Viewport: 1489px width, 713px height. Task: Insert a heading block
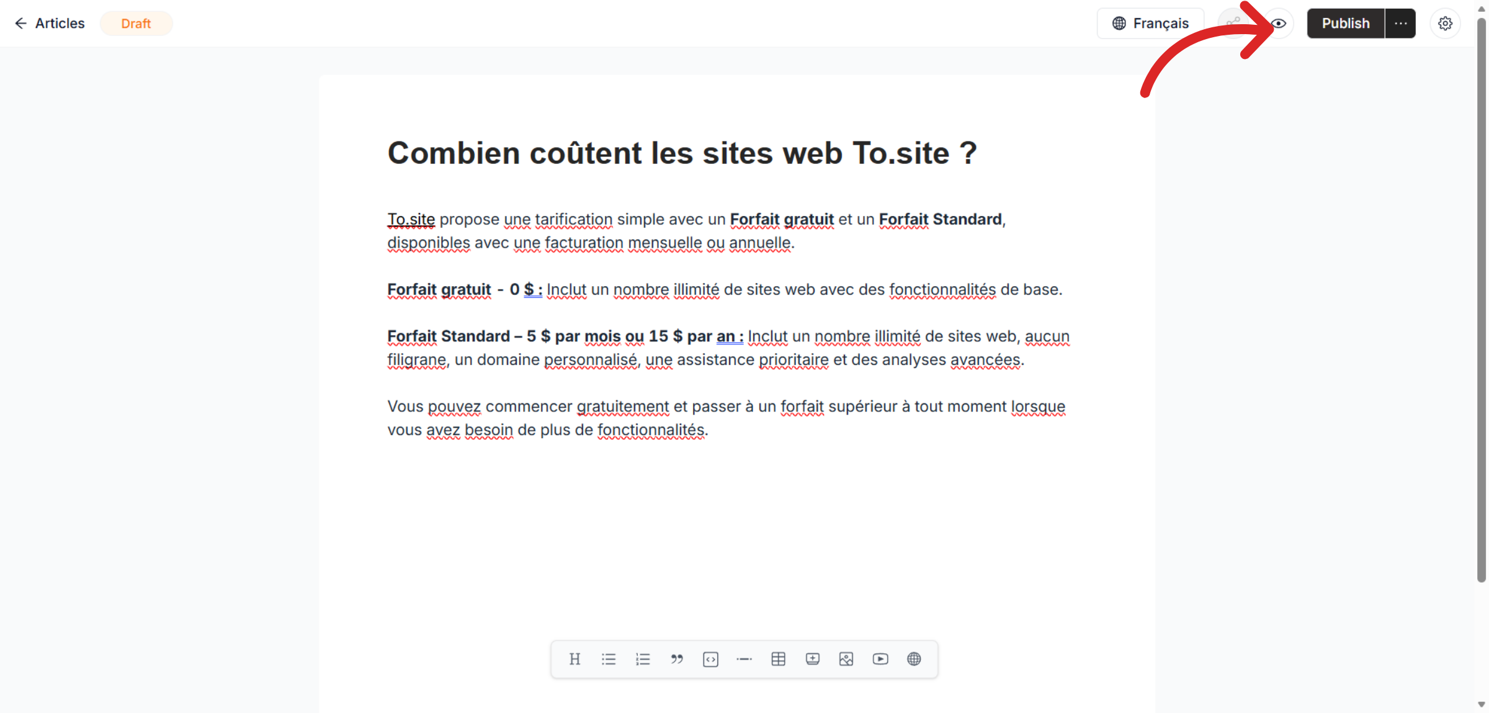(x=575, y=659)
